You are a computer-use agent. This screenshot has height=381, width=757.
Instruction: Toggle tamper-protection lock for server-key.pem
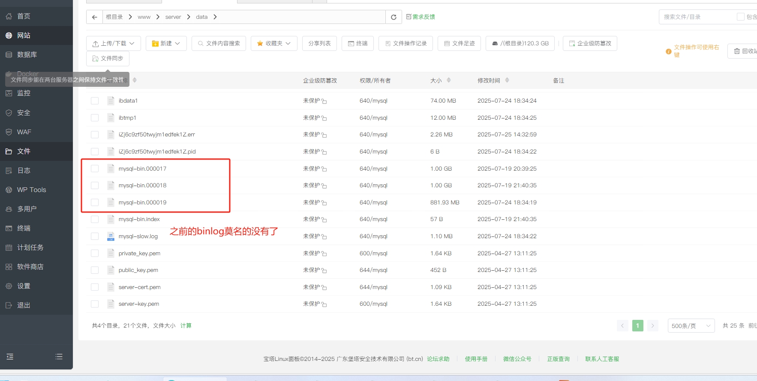coord(324,304)
